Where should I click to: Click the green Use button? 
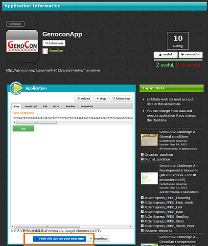click(x=23, y=128)
